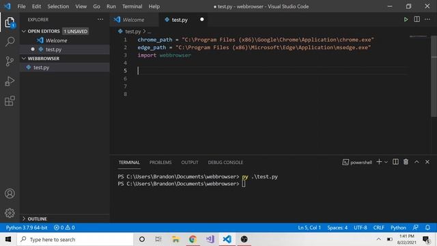Open the View menu
This screenshot has height=246, width=437.
pos(81,6)
